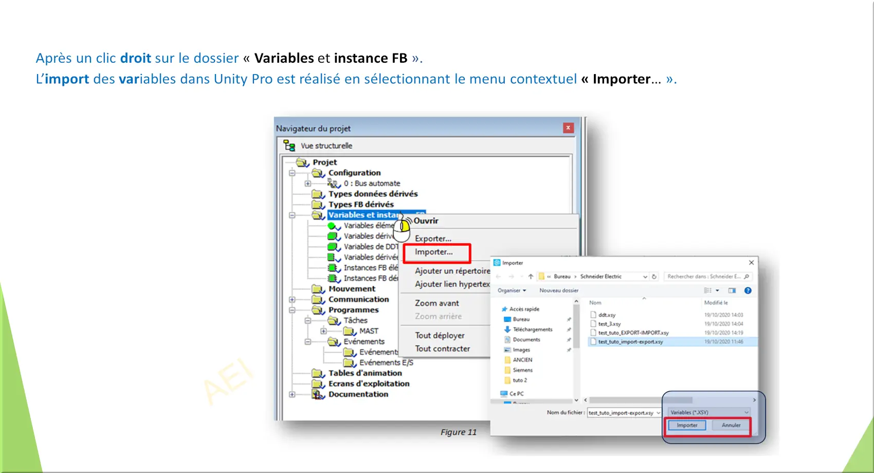Collapse the Configuration tree node
This screenshot has height=473, width=874.
[292, 173]
